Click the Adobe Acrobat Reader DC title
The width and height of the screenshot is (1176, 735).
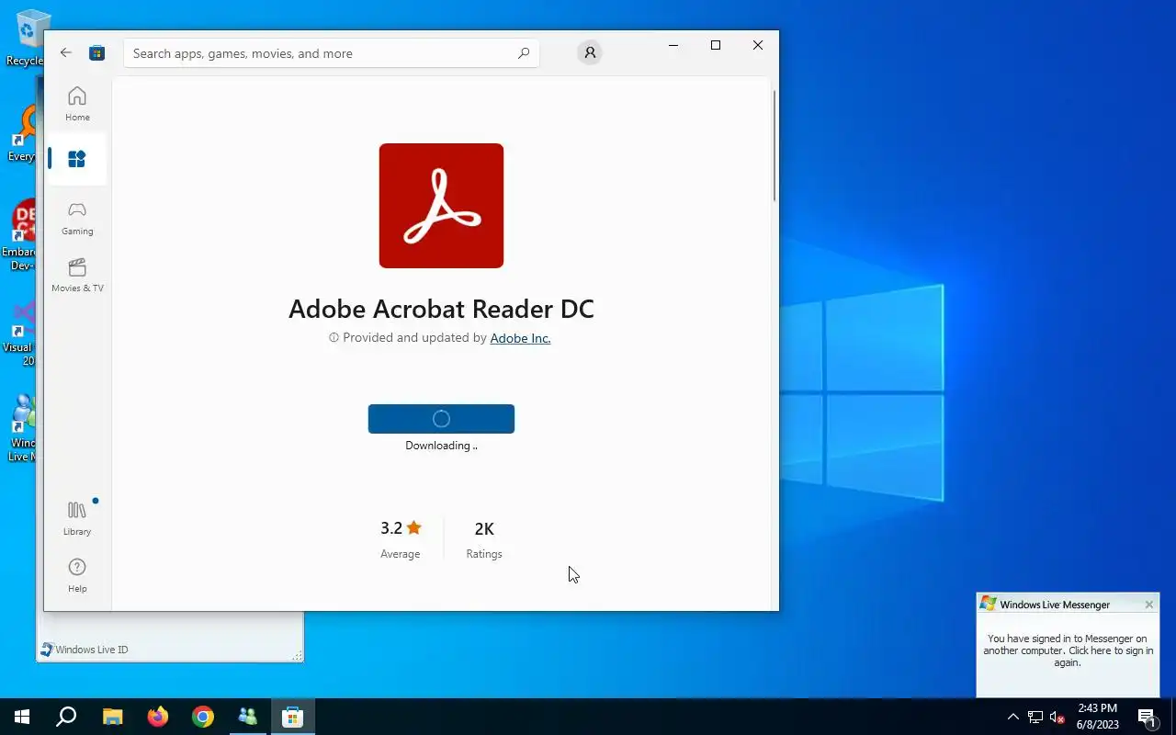441,309
